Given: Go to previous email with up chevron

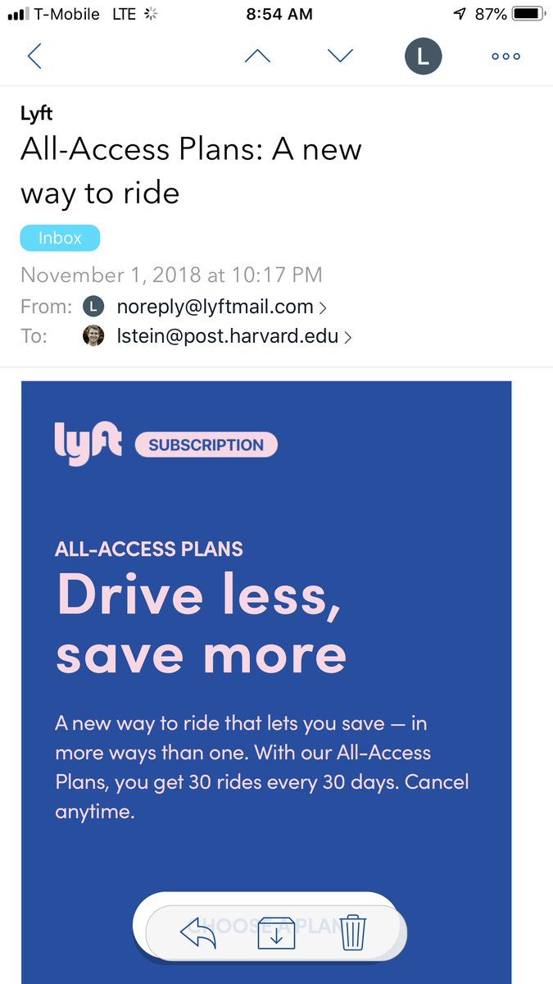Looking at the screenshot, I should click(257, 57).
